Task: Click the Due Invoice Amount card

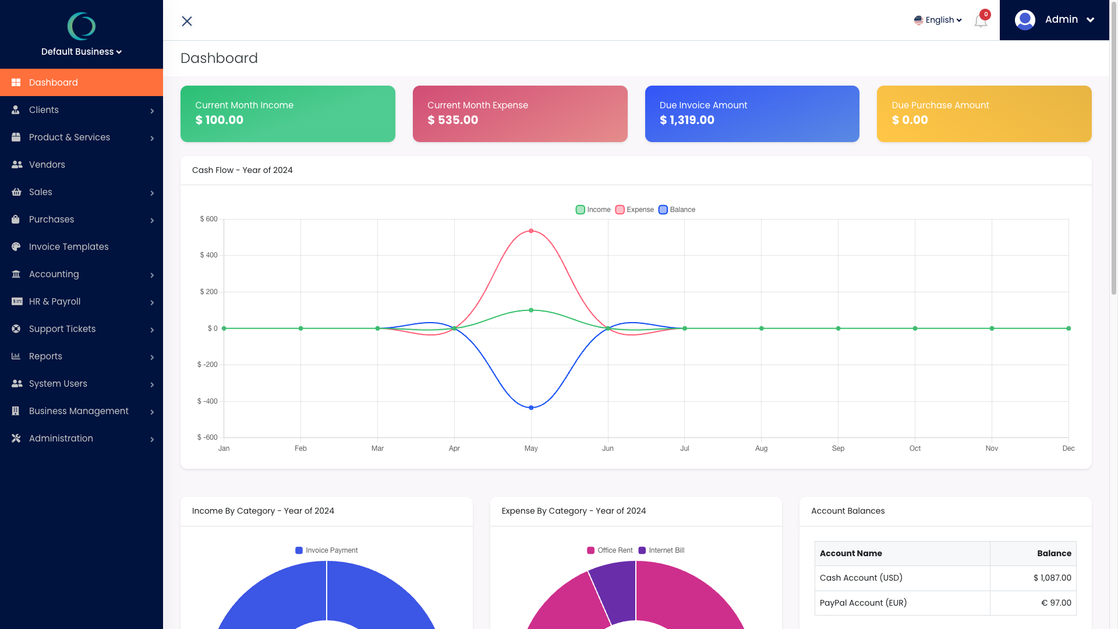Action: pos(752,114)
